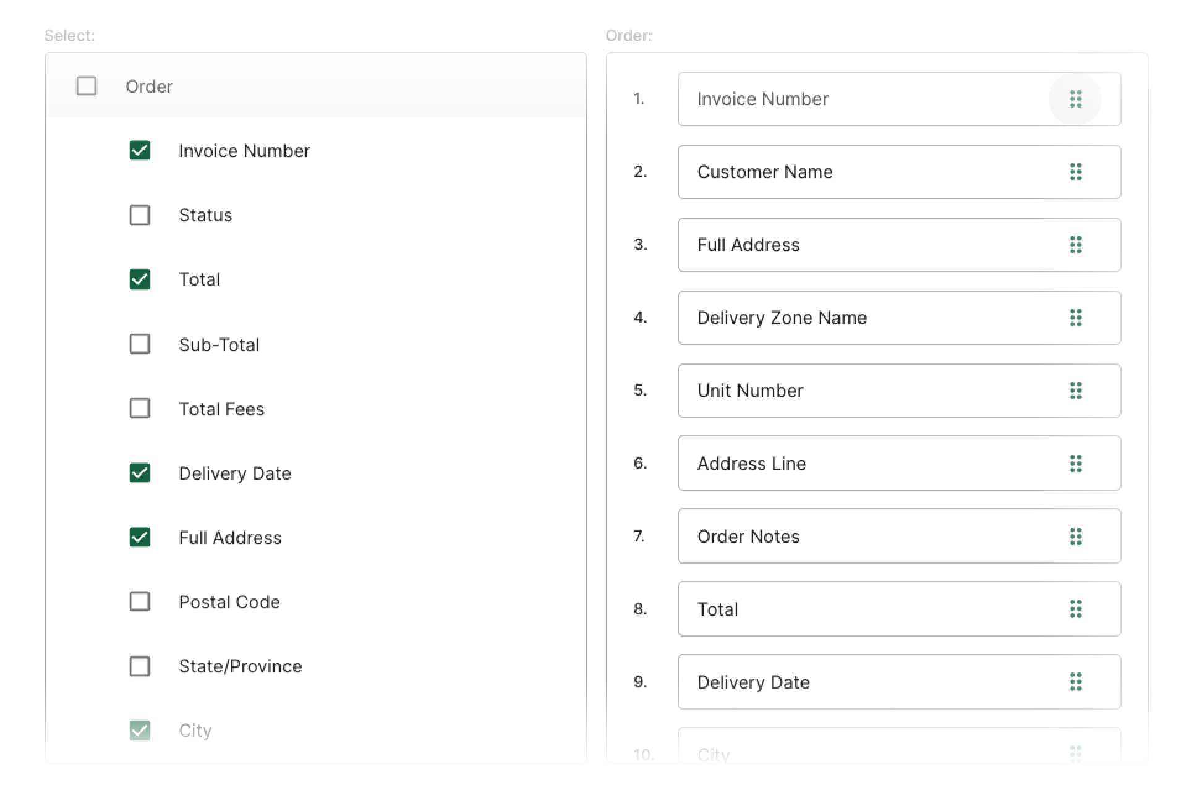Click the drag handle for Delivery Zone Name
1202x806 pixels.
tap(1075, 318)
